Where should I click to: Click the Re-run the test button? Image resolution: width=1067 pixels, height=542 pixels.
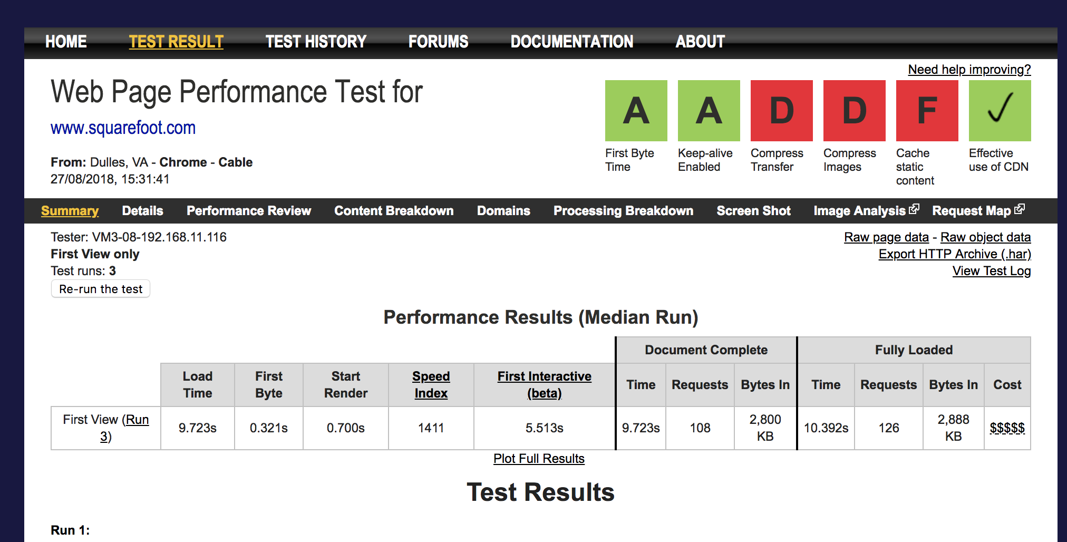[101, 289]
